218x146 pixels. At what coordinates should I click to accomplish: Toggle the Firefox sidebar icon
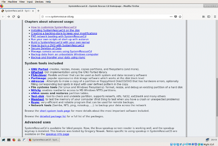(x=209, y=17)
